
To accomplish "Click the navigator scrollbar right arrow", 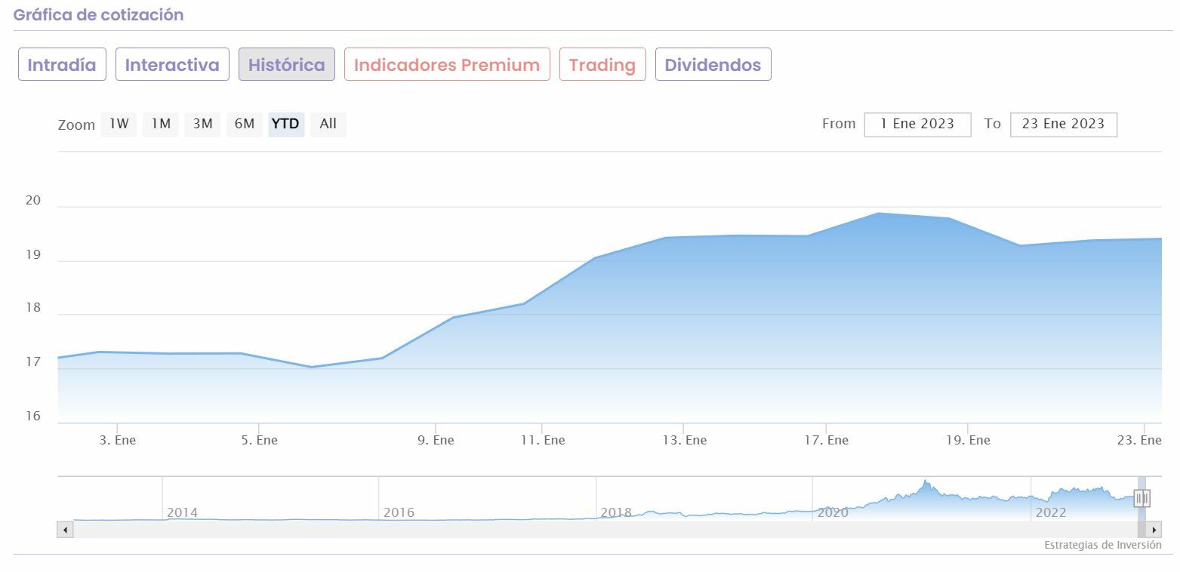I will (1154, 530).
